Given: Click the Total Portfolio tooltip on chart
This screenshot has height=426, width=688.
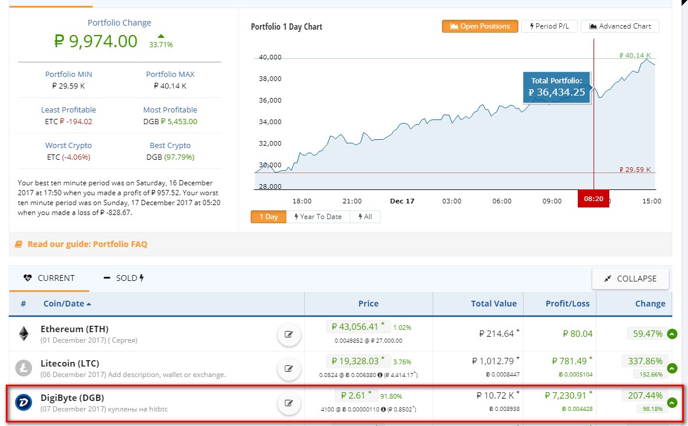Looking at the screenshot, I should click(556, 87).
